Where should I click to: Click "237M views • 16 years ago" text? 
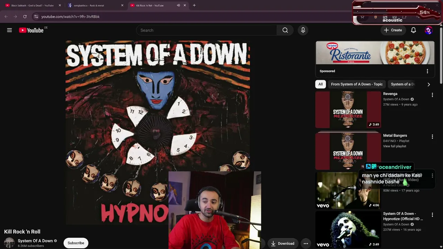[402, 230]
